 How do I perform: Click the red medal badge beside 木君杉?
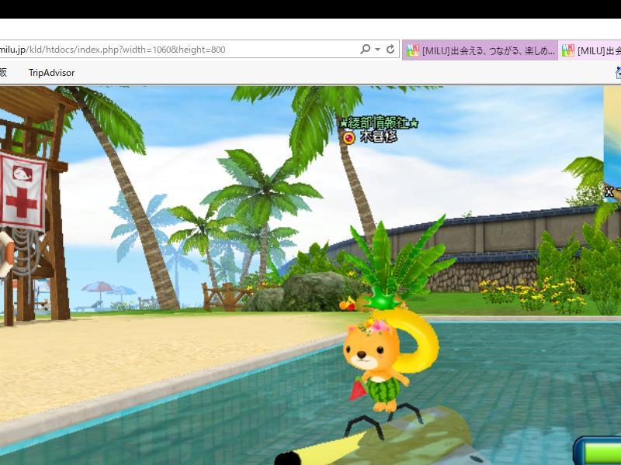point(349,138)
